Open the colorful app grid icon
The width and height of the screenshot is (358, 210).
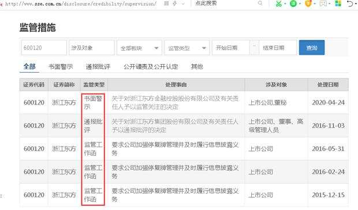338,3
